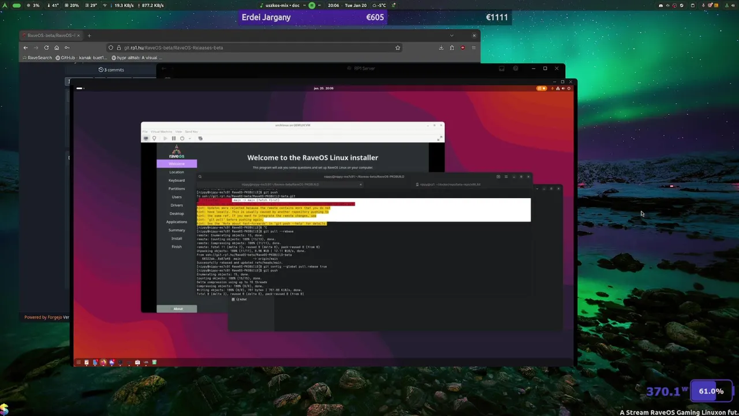Screen dimensions: 739x416
Task: Click the red extension icon in Firefox toolbar
Action: click(x=463, y=47)
